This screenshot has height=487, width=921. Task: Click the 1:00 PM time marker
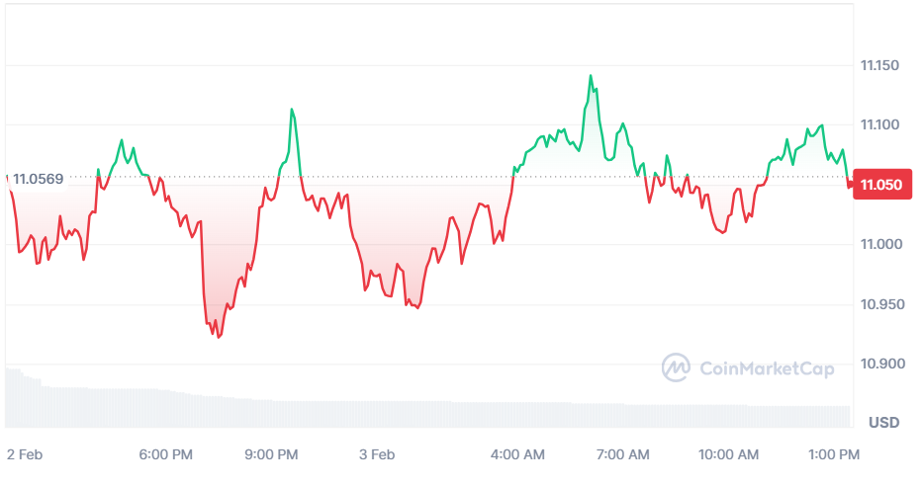pyautogui.click(x=834, y=454)
